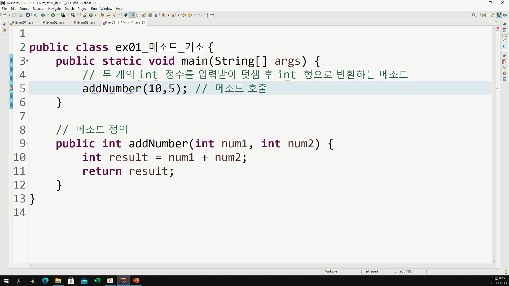509x286 pixels.
Task: Switch to the Exam02.java tab
Action: 55,23
